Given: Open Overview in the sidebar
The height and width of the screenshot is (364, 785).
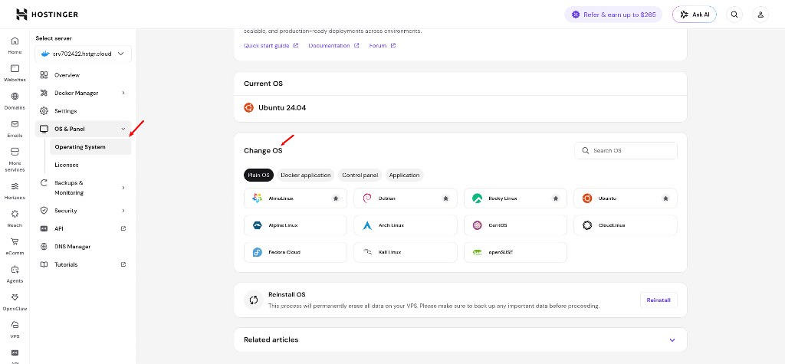Looking at the screenshot, I should click(x=83, y=75).
